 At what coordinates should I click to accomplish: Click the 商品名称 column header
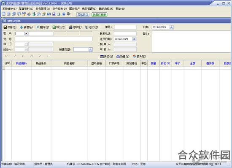(x=70, y=63)
